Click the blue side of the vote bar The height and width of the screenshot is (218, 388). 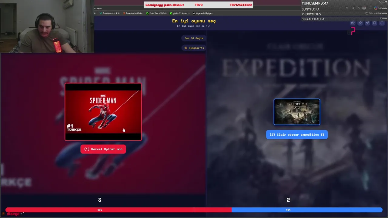pos(307,210)
